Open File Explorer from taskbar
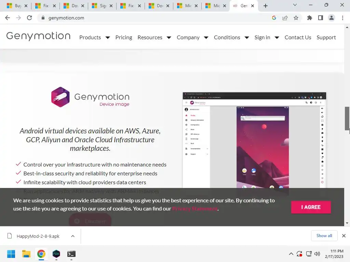The width and height of the screenshot is (350, 262). point(26,254)
